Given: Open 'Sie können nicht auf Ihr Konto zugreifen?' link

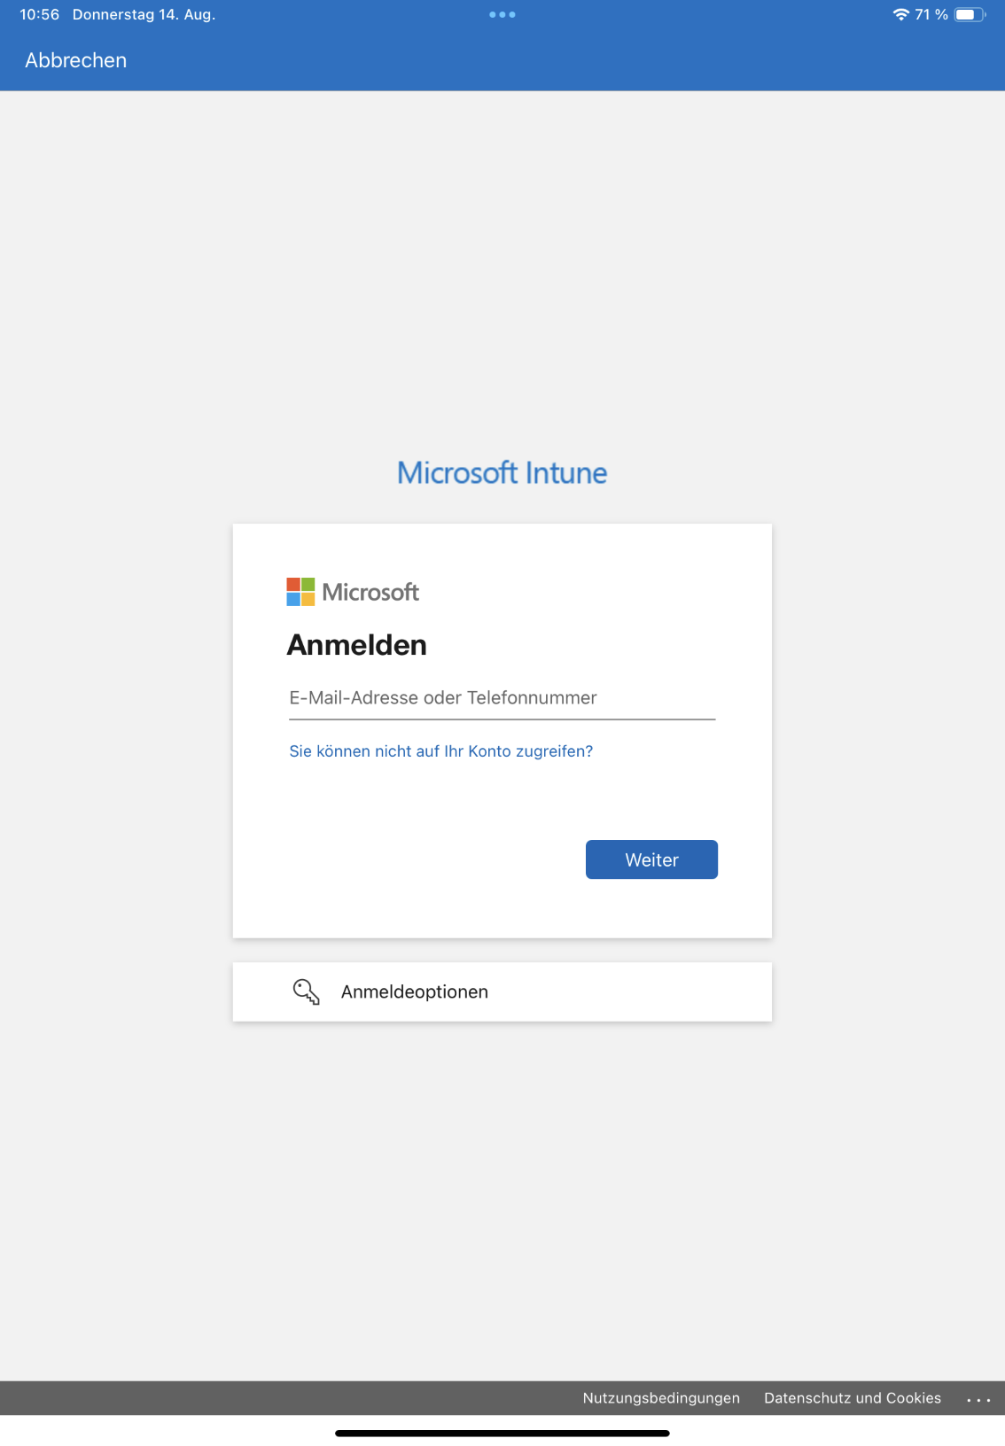Looking at the screenshot, I should coord(440,751).
